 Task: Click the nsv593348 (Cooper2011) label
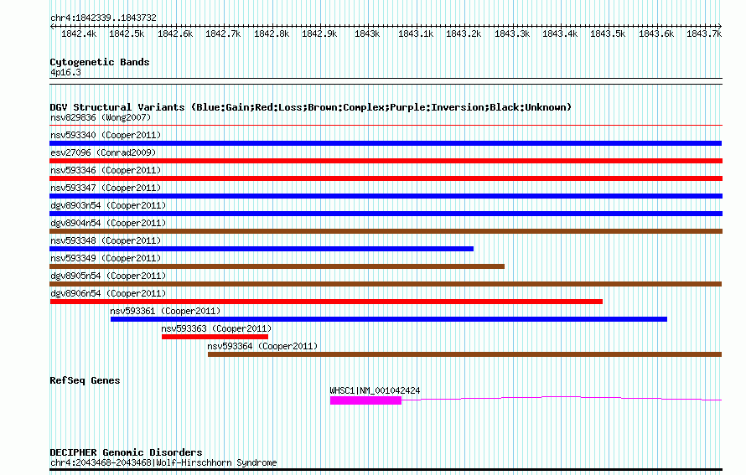pyautogui.click(x=106, y=240)
